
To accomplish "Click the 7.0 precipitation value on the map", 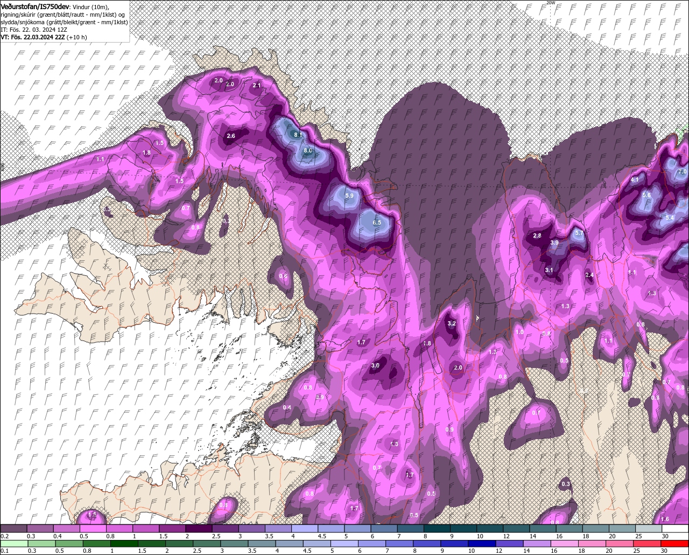I will point(682,171).
